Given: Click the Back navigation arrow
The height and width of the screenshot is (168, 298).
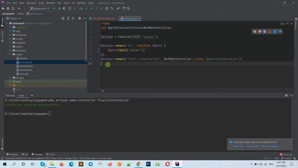Looking at the screenshot, I should [19, 8].
